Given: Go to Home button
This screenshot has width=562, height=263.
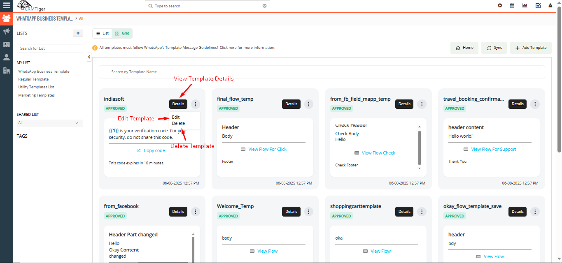Looking at the screenshot, I should point(464,48).
